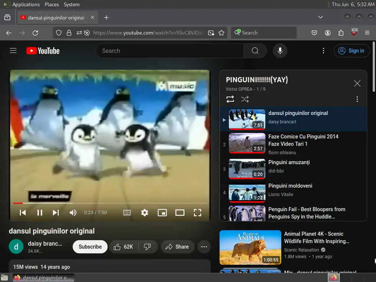Screen dimensions: 376x282
Task: Go back with the browser back arrow
Action: click(x=9, y=33)
